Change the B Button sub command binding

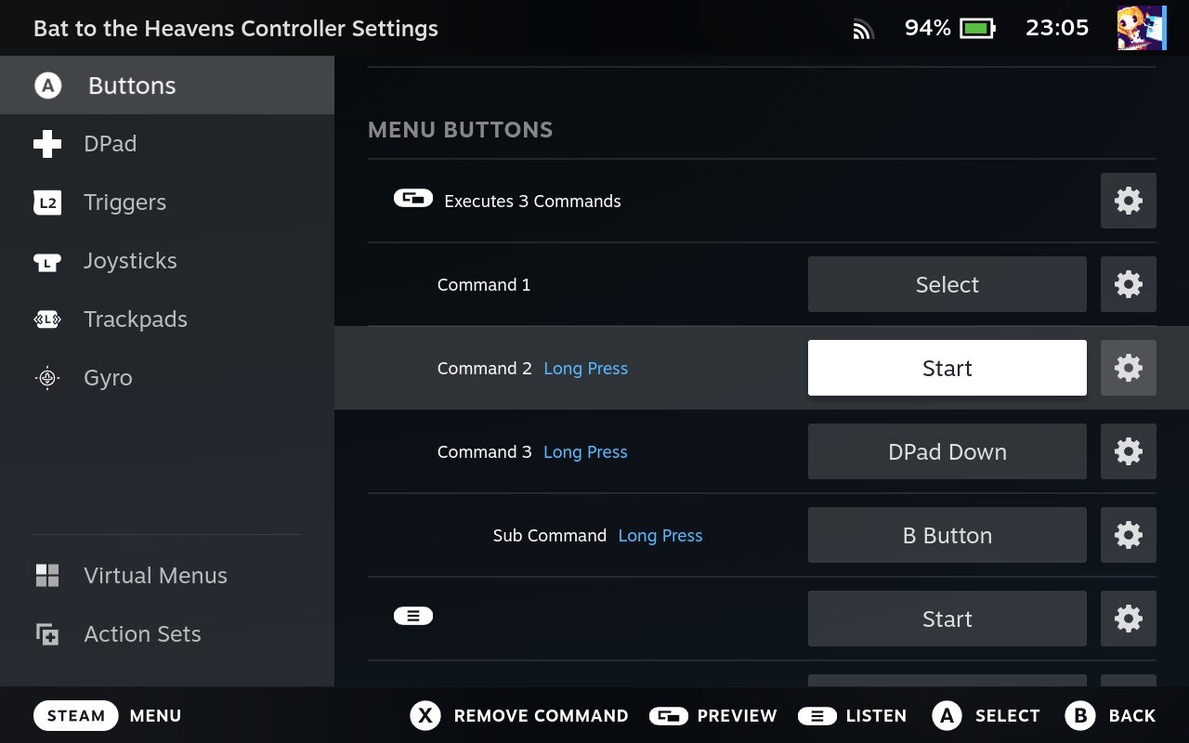(x=947, y=535)
